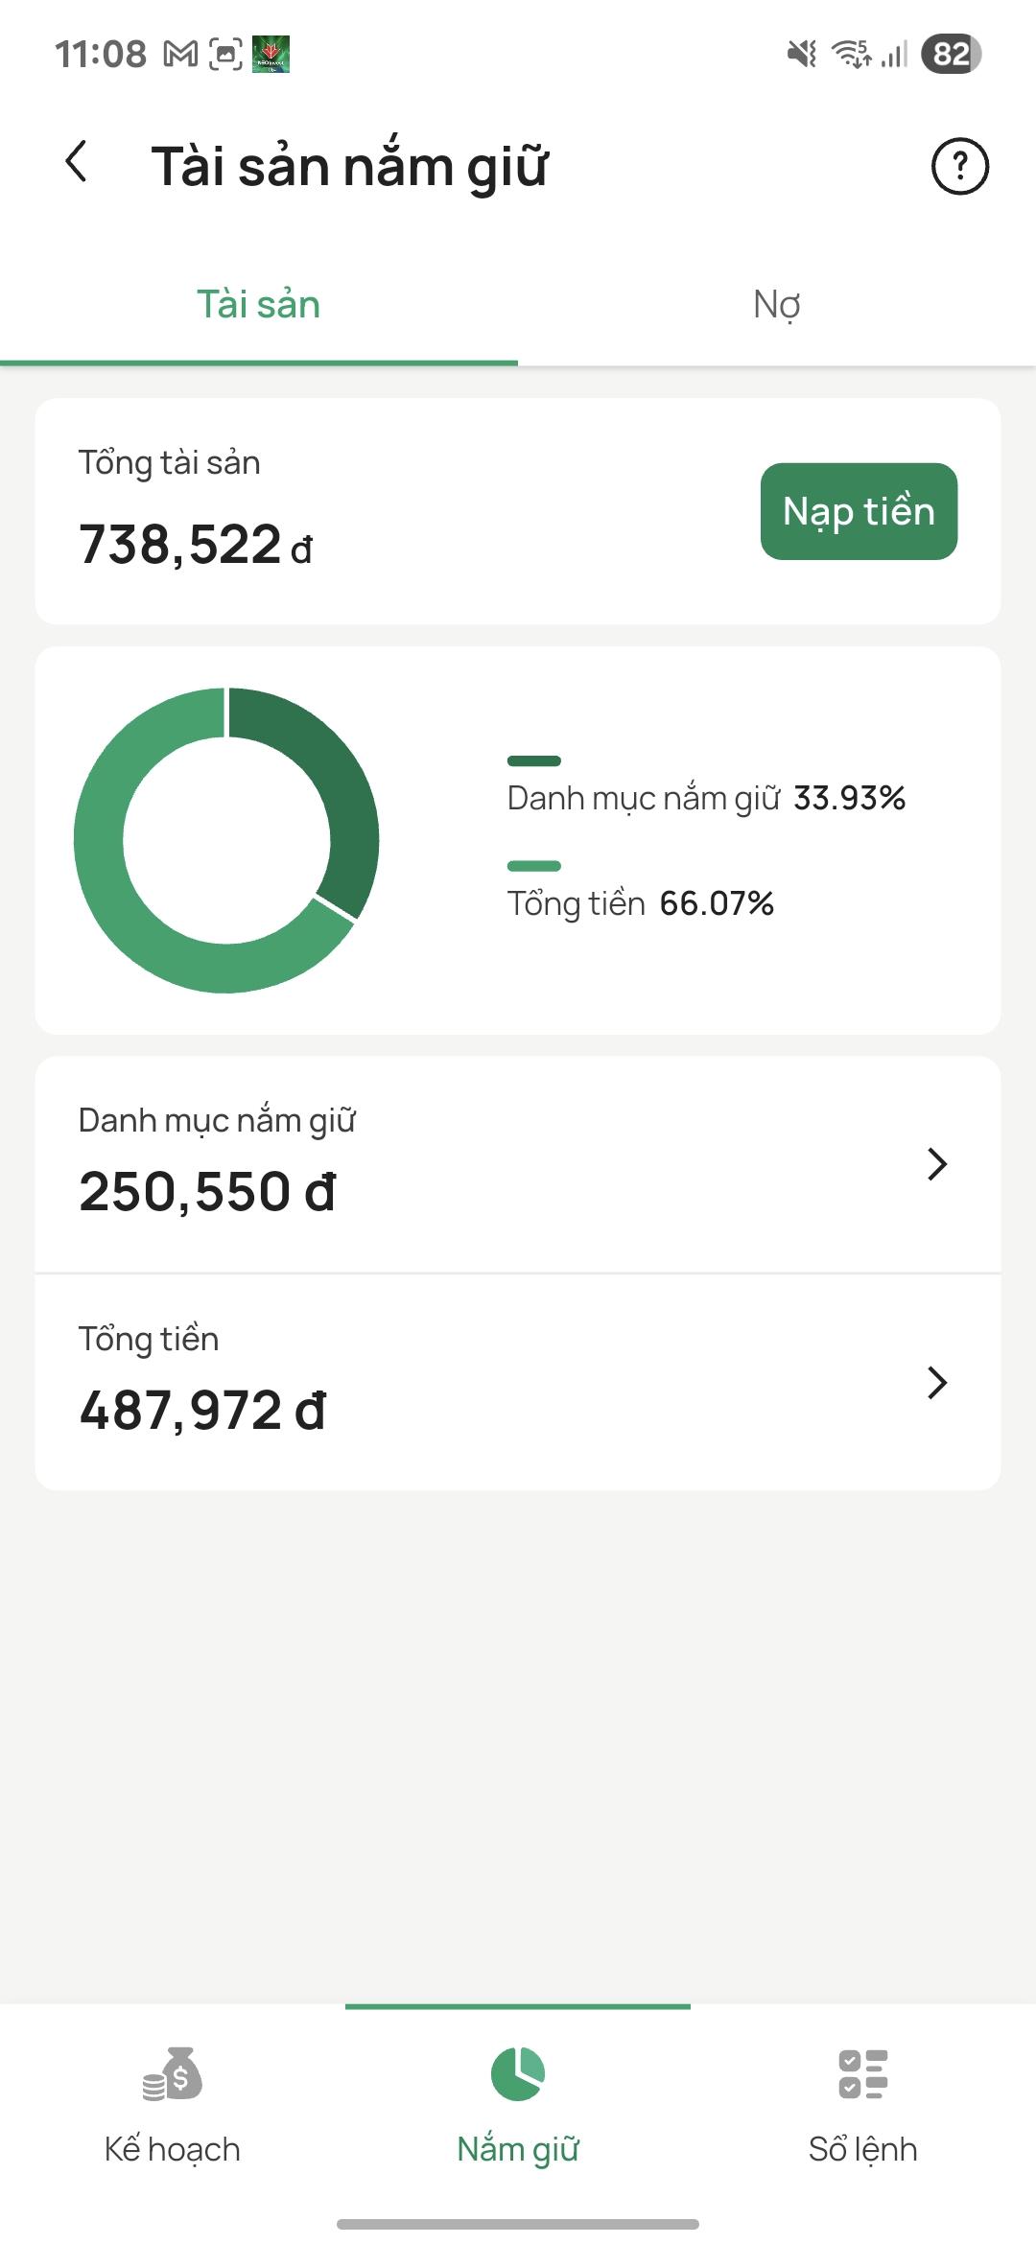This screenshot has height=2244, width=1036.
Task: Open the help question mark icon
Action: pos(959,166)
